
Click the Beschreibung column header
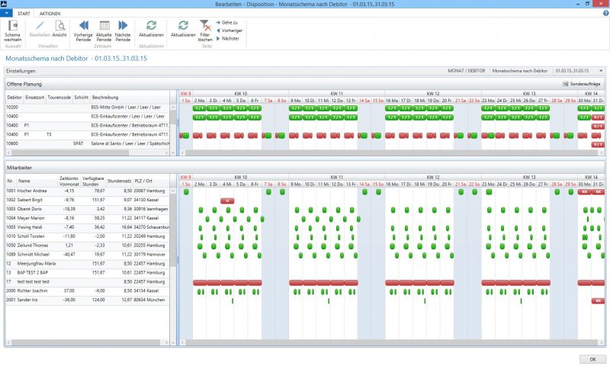[x=105, y=98]
